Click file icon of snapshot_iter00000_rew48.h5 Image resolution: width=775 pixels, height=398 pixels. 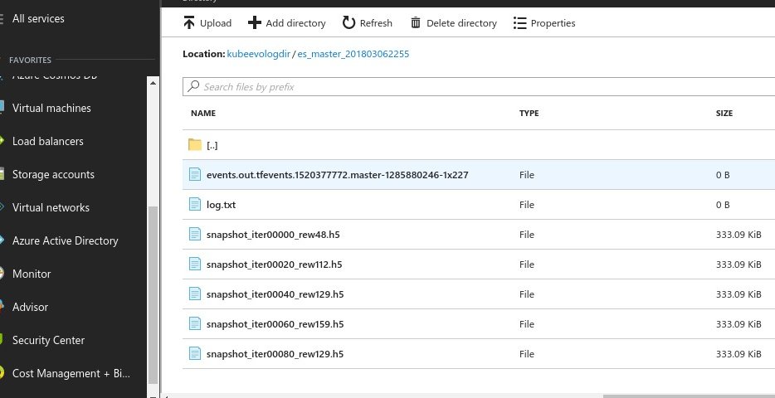(x=195, y=234)
